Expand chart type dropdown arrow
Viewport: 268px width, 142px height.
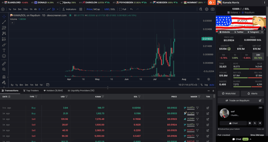coord(58,9)
